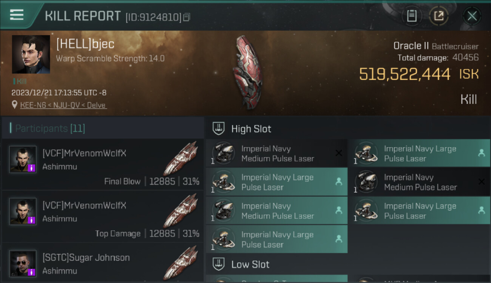This screenshot has width=491, height=283.
Task: Select the MrVenomWolfX Top Damage entry
Action: 102,217
